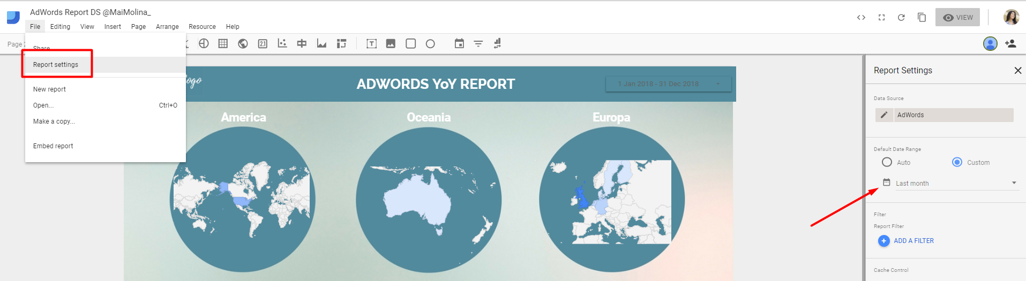Insert a pivot table from toolbar
Screen dimensions: 1026x281
pyautogui.click(x=341, y=44)
